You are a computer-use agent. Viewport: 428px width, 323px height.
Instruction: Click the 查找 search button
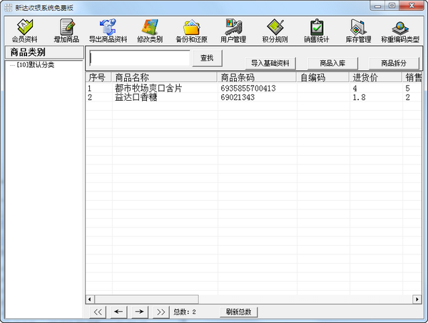point(207,57)
